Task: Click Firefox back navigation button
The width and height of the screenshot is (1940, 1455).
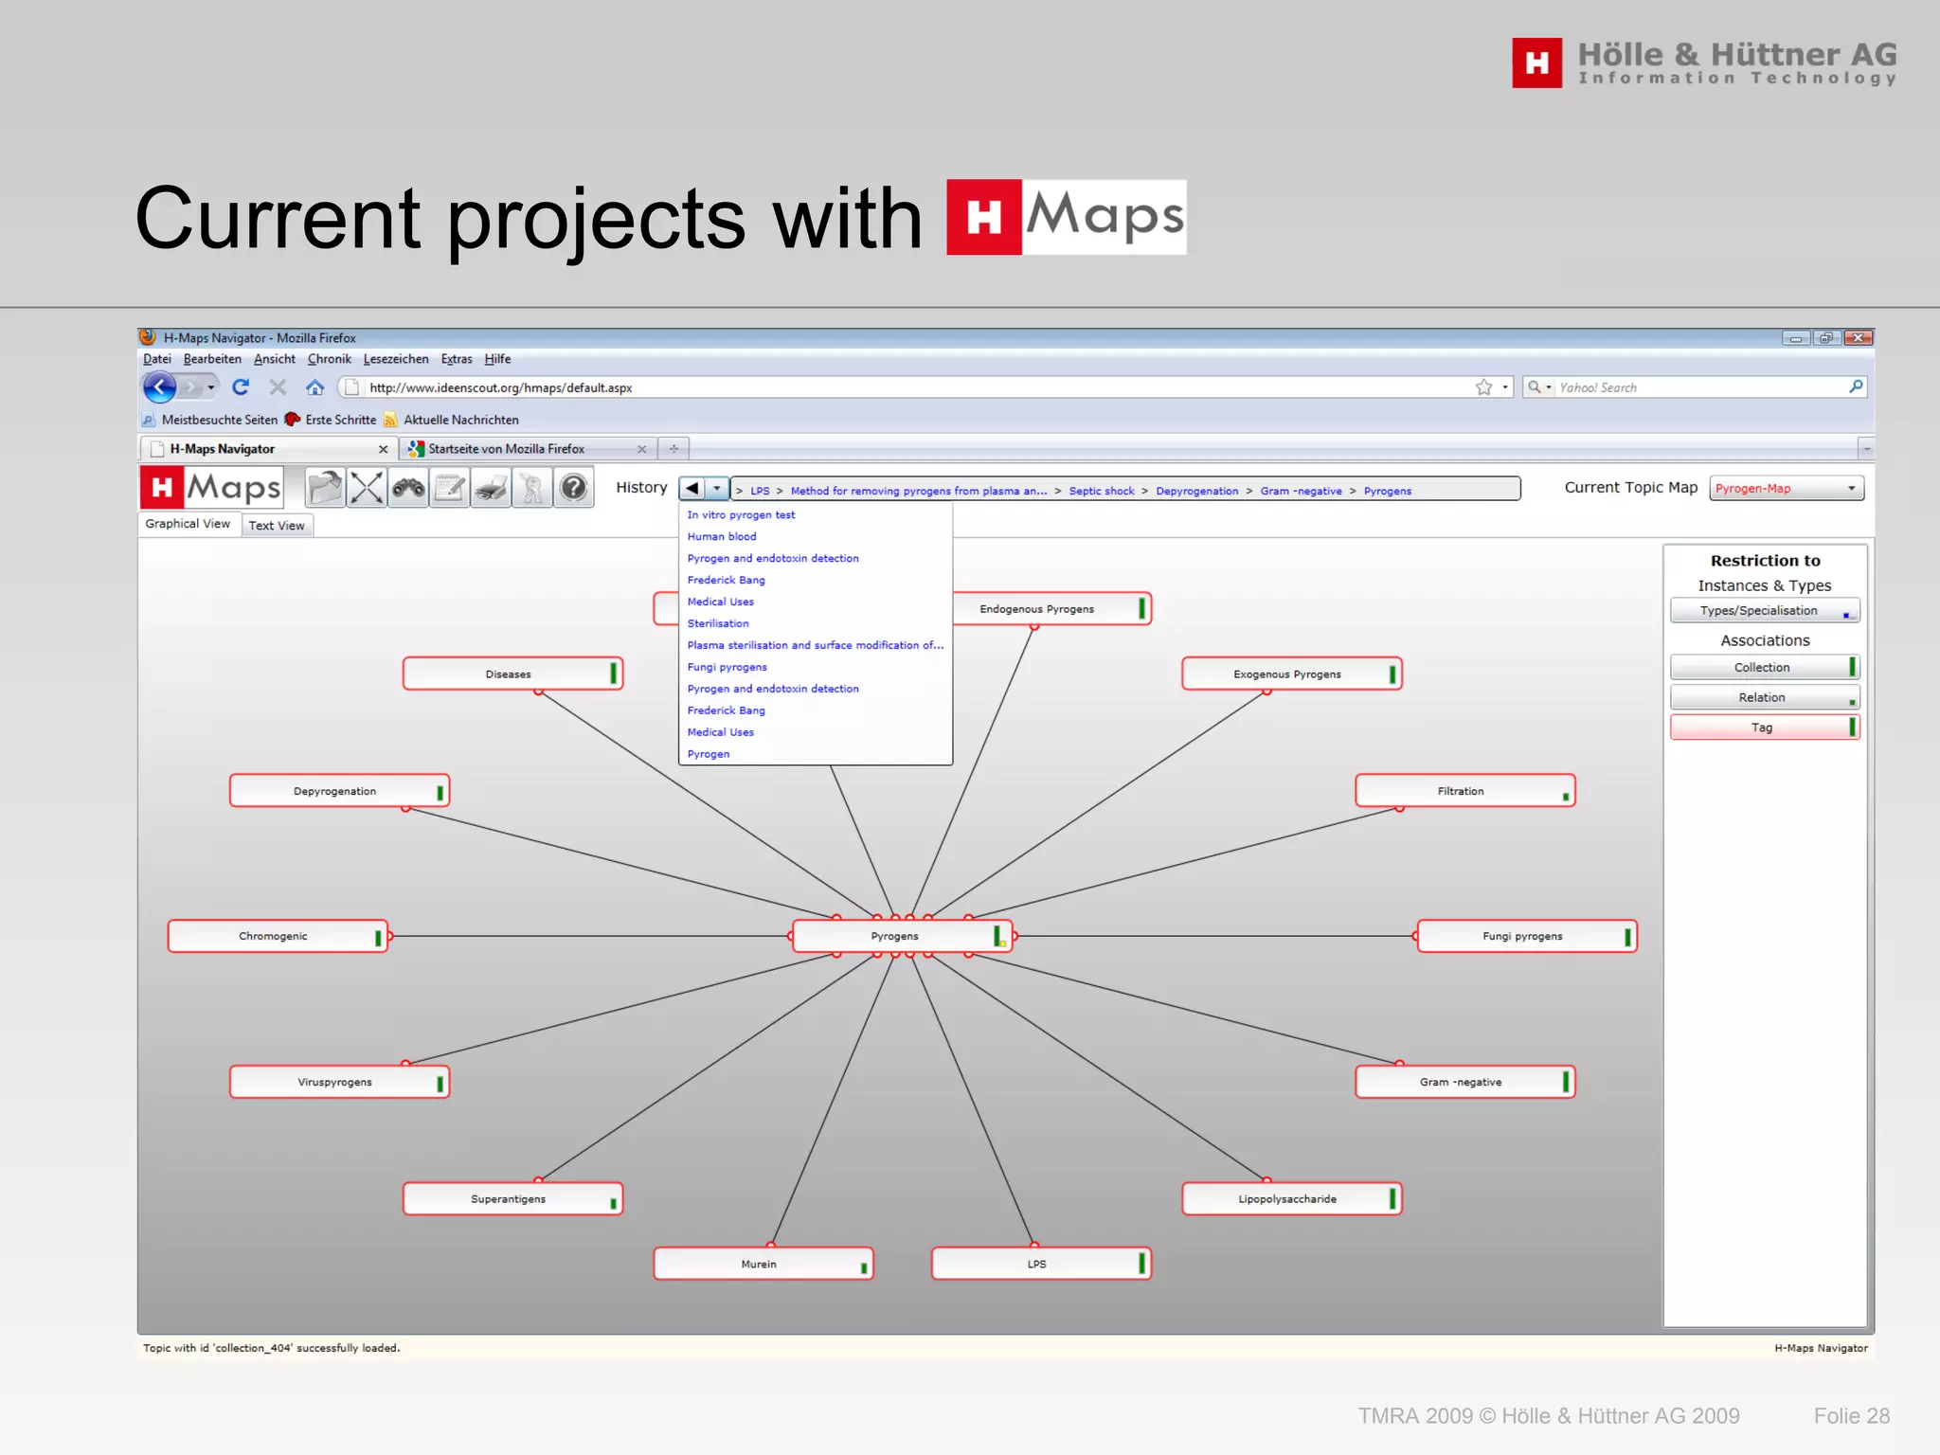Action: [x=159, y=387]
